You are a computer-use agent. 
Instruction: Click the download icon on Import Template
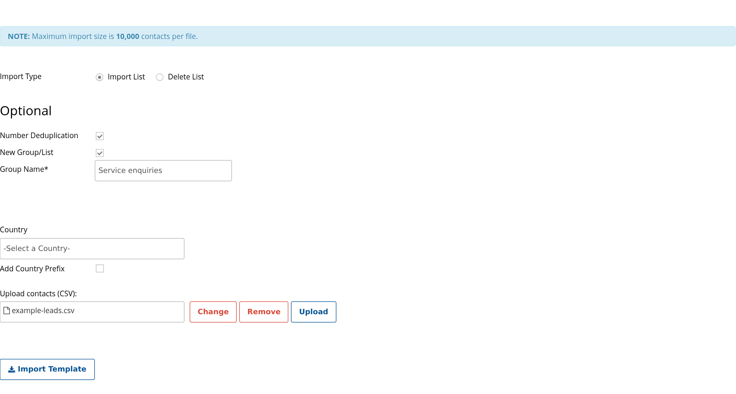tap(12, 369)
